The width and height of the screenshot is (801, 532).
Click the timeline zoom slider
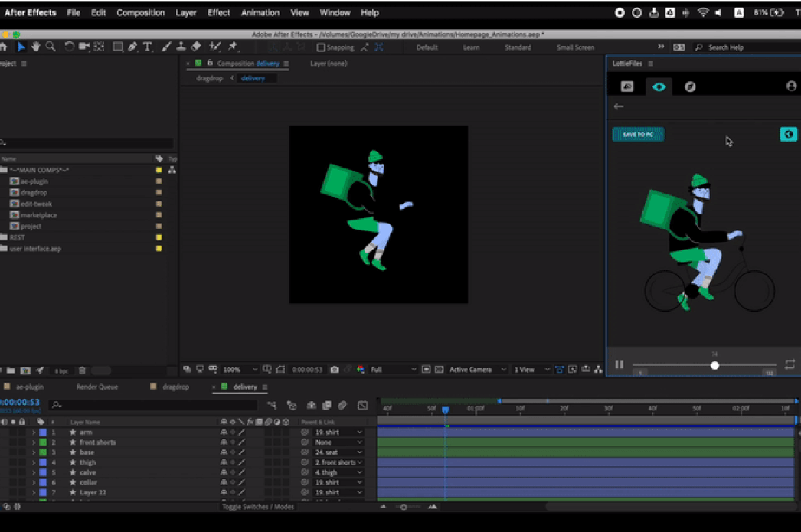(x=407, y=507)
